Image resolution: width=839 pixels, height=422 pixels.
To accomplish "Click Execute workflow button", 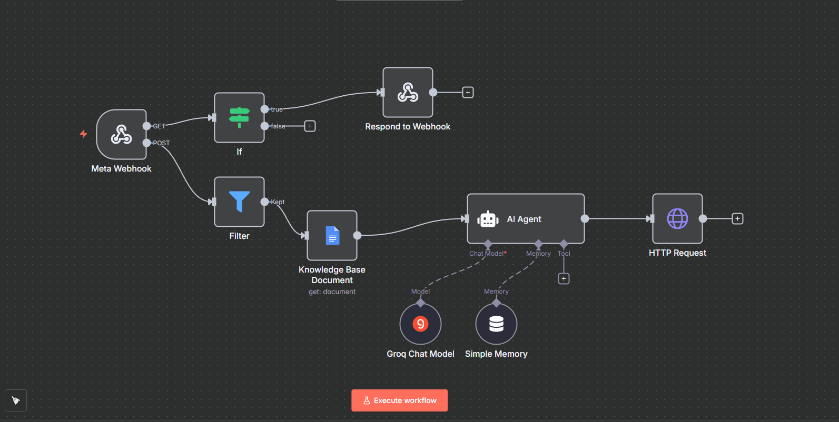I will click(400, 400).
